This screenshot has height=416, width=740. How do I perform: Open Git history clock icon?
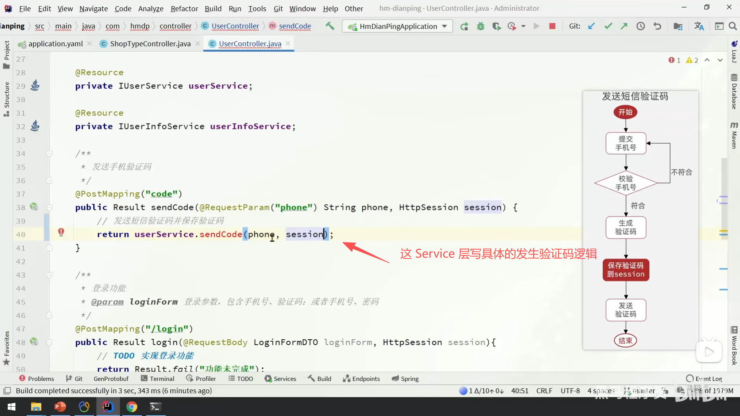641,26
